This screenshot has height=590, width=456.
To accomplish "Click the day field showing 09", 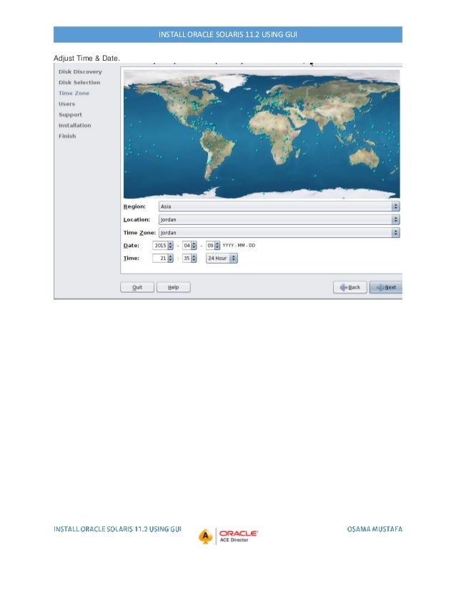I will [x=210, y=245].
